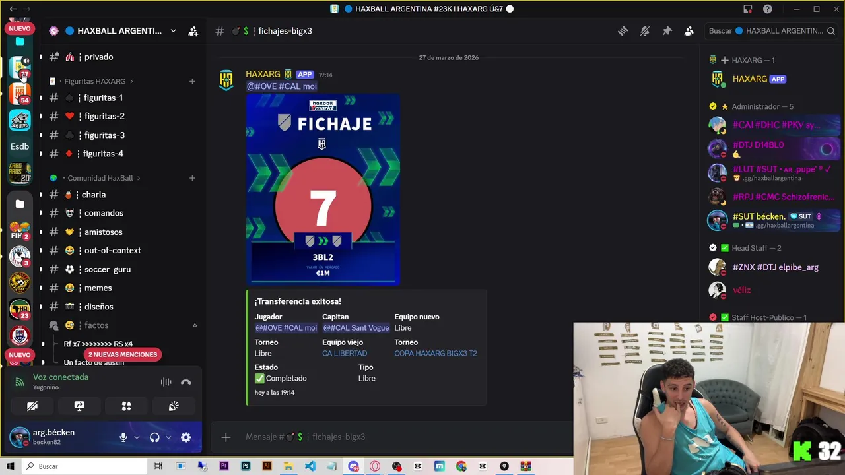
Task: Open the CA LIBERTAD link
Action: pos(345,353)
